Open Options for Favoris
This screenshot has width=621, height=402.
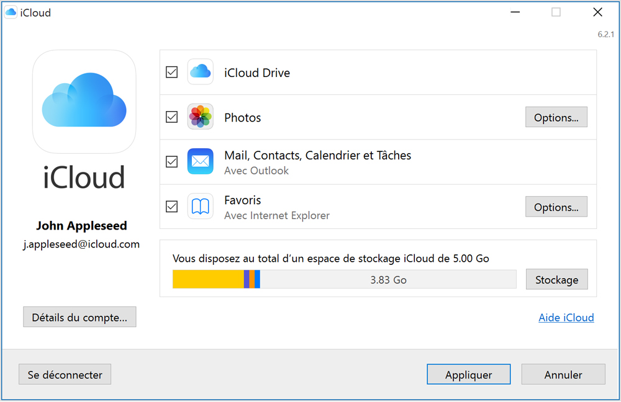pos(556,207)
